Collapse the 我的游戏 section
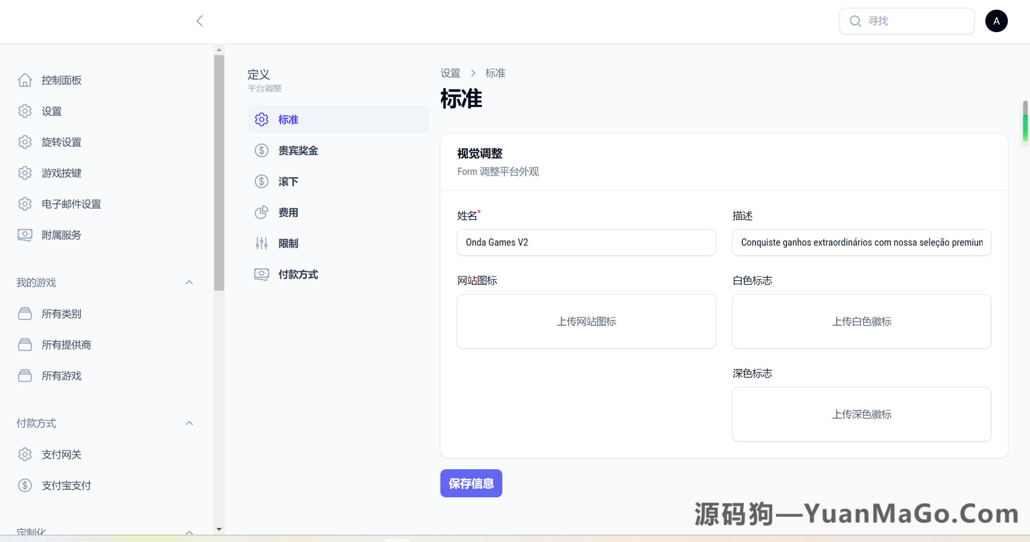The width and height of the screenshot is (1030, 542). click(189, 282)
